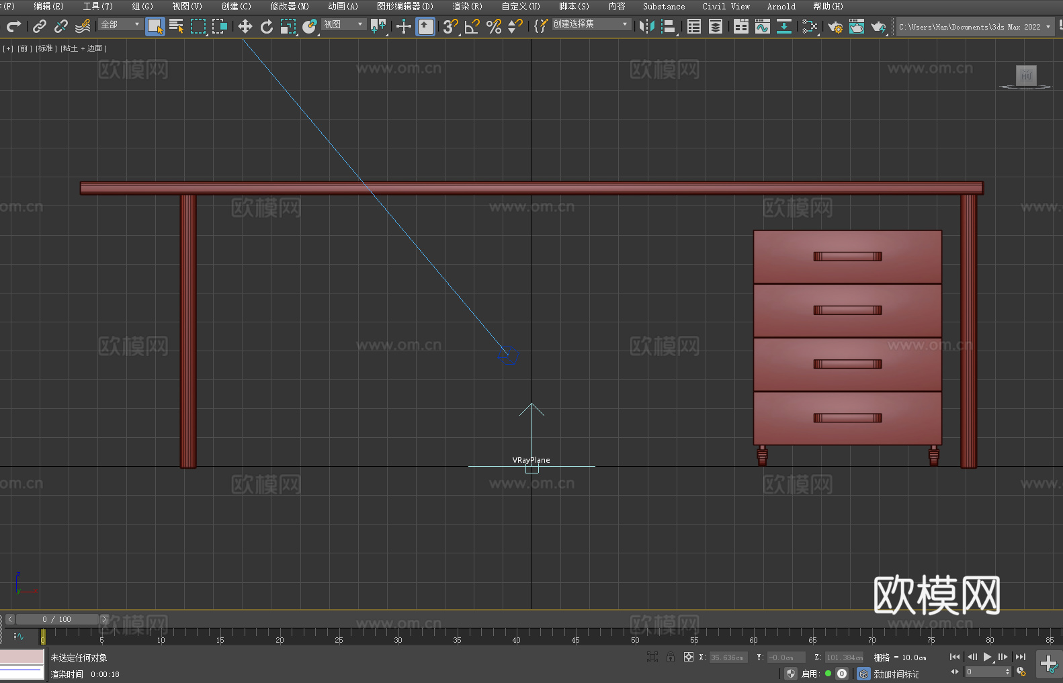This screenshot has height=683, width=1063.
Task: Open the Render Setup teapot-gear icon
Action: [x=835, y=26]
